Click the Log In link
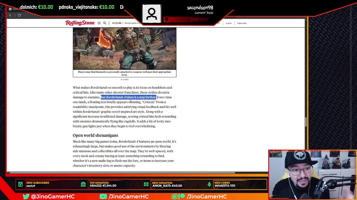Viewport: 357px width, 200px height. tap(228, 23)
